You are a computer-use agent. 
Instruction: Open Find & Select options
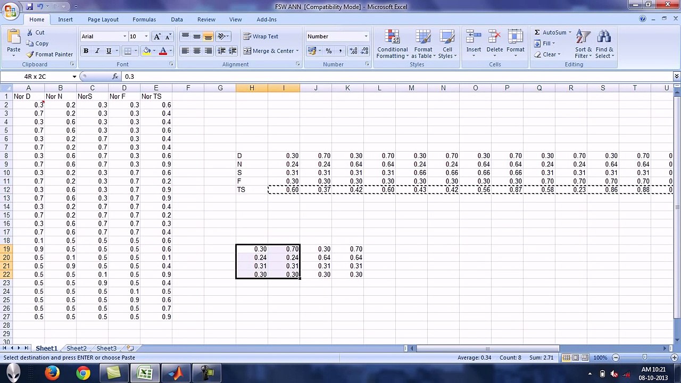pyautogui.click(x=604, y=45)
